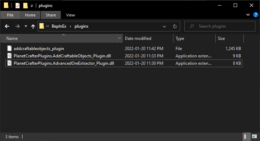Select the addcraftableobjects_plugin file
This screenshot has height=141, width=260.
tap(39, 49)
